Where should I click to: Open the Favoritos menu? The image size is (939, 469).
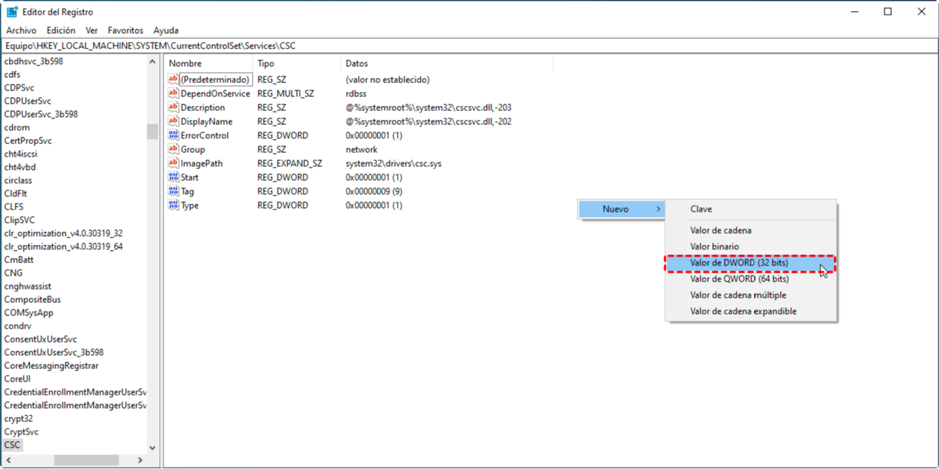pyautogui.click(x=125, y=30)
